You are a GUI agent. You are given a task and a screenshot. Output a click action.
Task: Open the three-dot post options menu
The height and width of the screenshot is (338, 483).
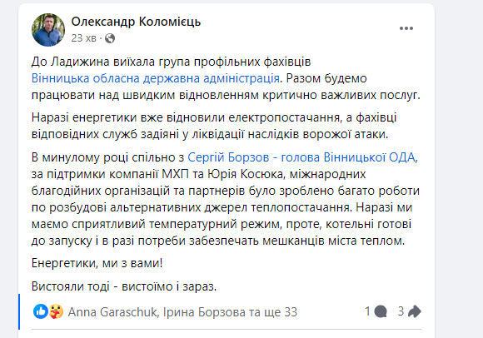coord(406,28)
